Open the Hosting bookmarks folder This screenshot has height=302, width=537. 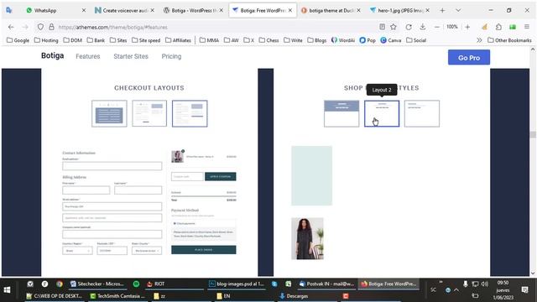(x=46, y=40)
